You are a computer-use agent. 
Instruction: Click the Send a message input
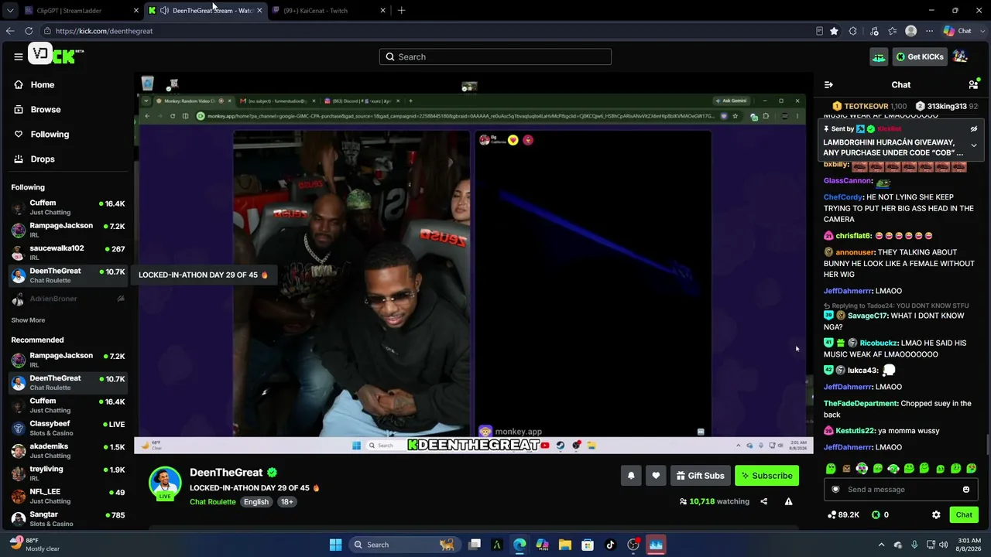(902, 489)
